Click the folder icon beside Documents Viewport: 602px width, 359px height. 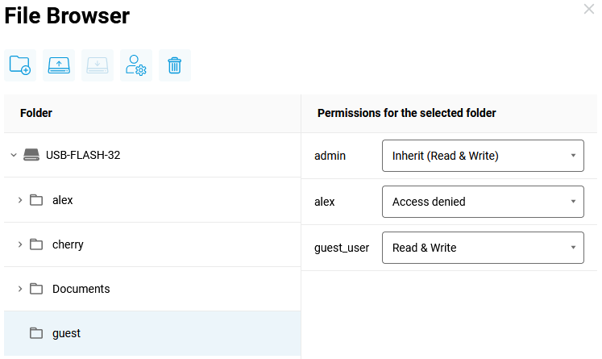36,289
